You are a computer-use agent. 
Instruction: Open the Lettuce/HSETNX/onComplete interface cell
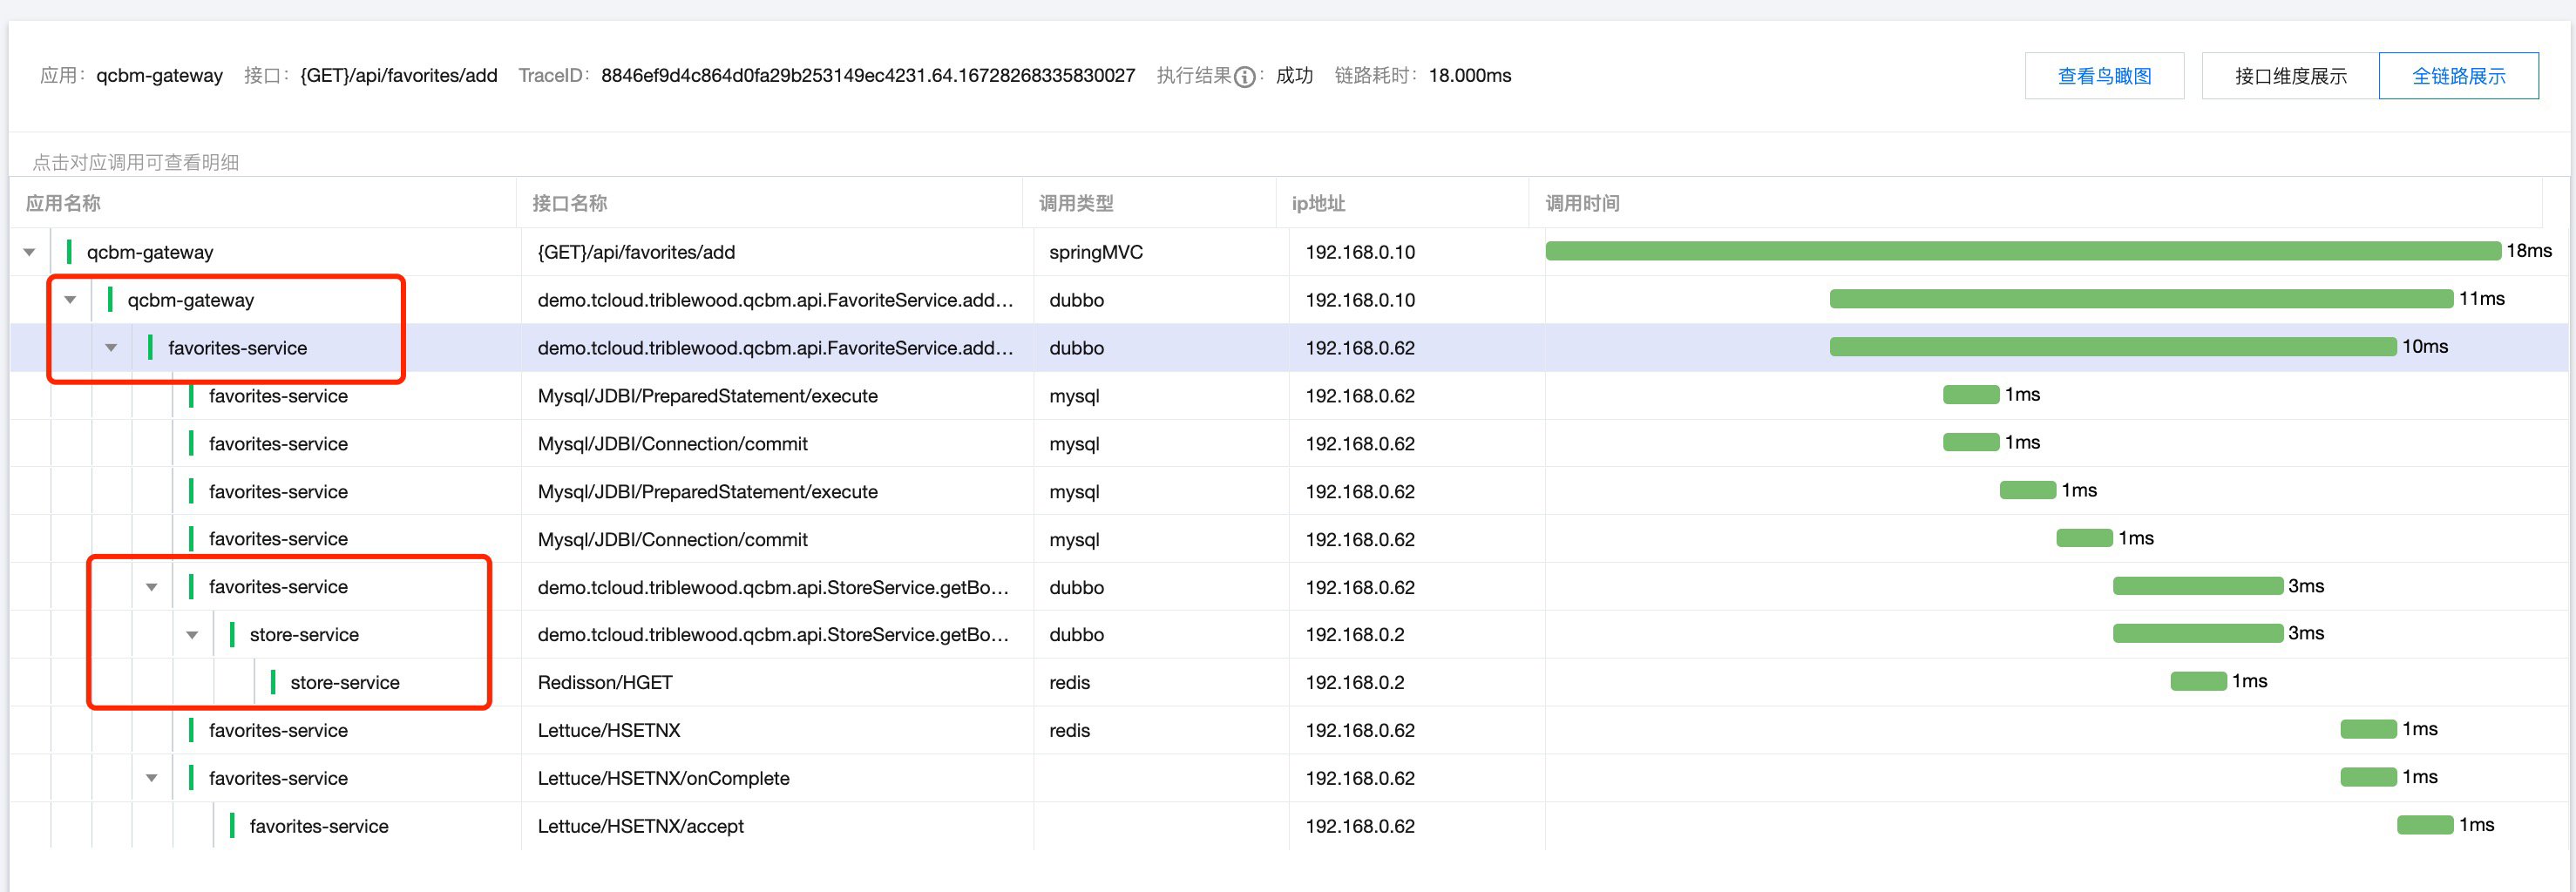tap(663, 779)
